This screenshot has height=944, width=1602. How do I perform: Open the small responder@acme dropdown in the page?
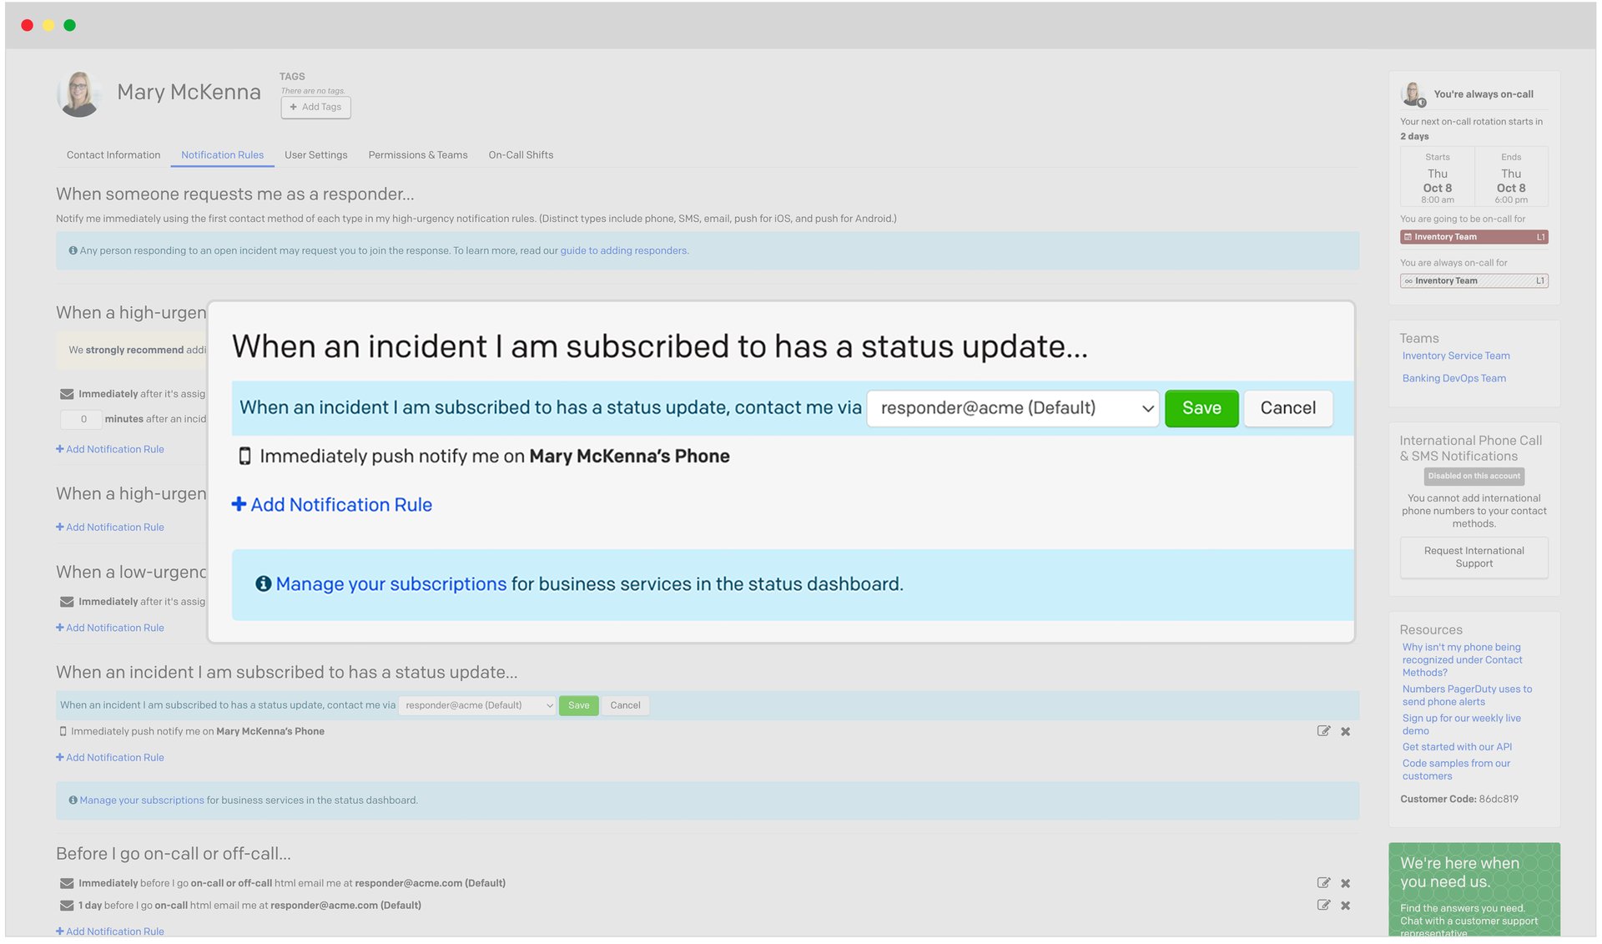pyautogui.click(x=477, y=705)
